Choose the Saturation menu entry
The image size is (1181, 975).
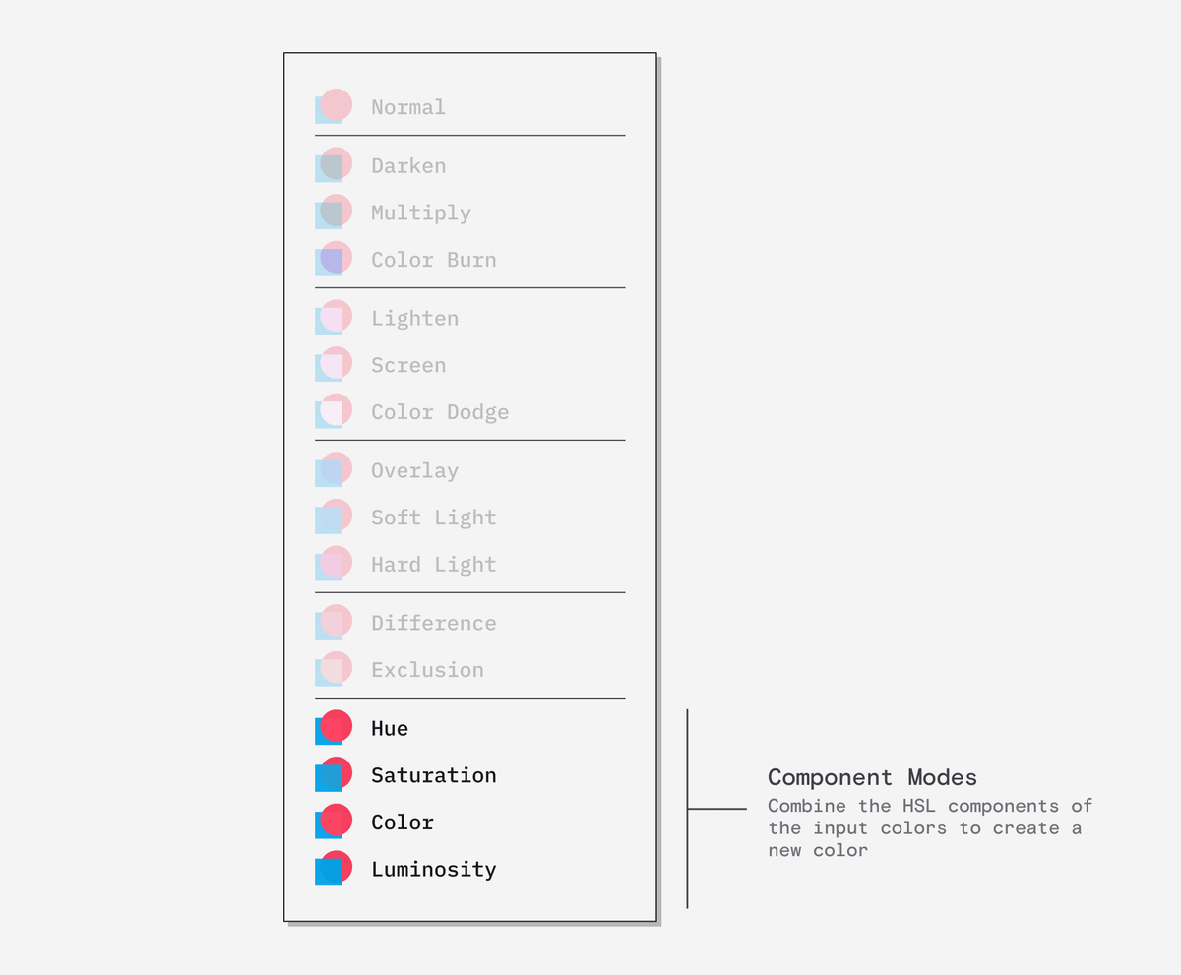tap(433, 776)
